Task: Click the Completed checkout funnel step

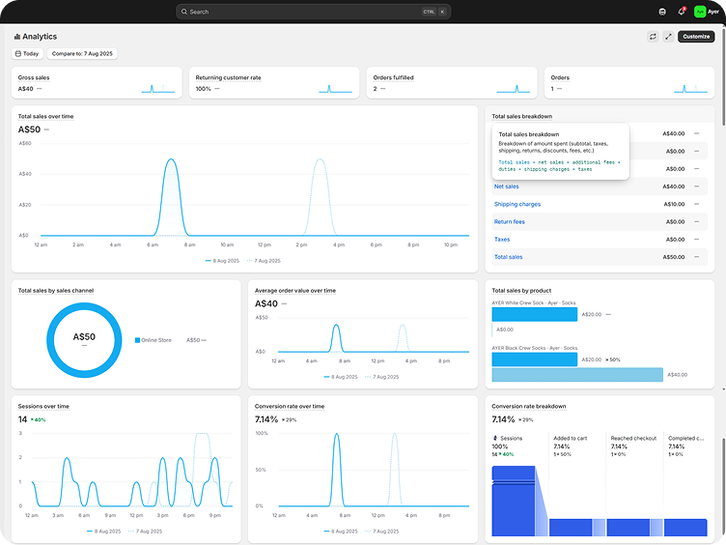Action: pos(685,438)
